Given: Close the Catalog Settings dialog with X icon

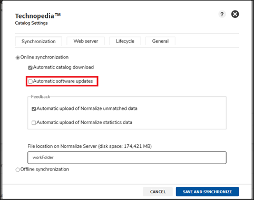Looking at the screenshot, I should point(235,14).
